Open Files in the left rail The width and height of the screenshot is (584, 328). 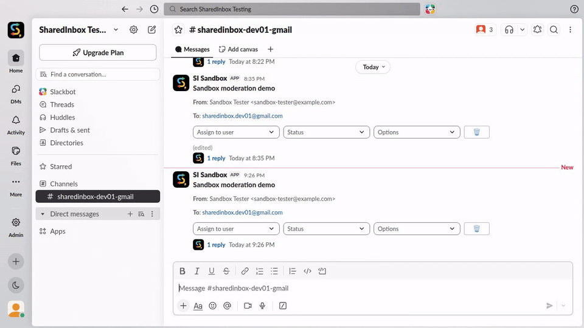coord(16,156)
